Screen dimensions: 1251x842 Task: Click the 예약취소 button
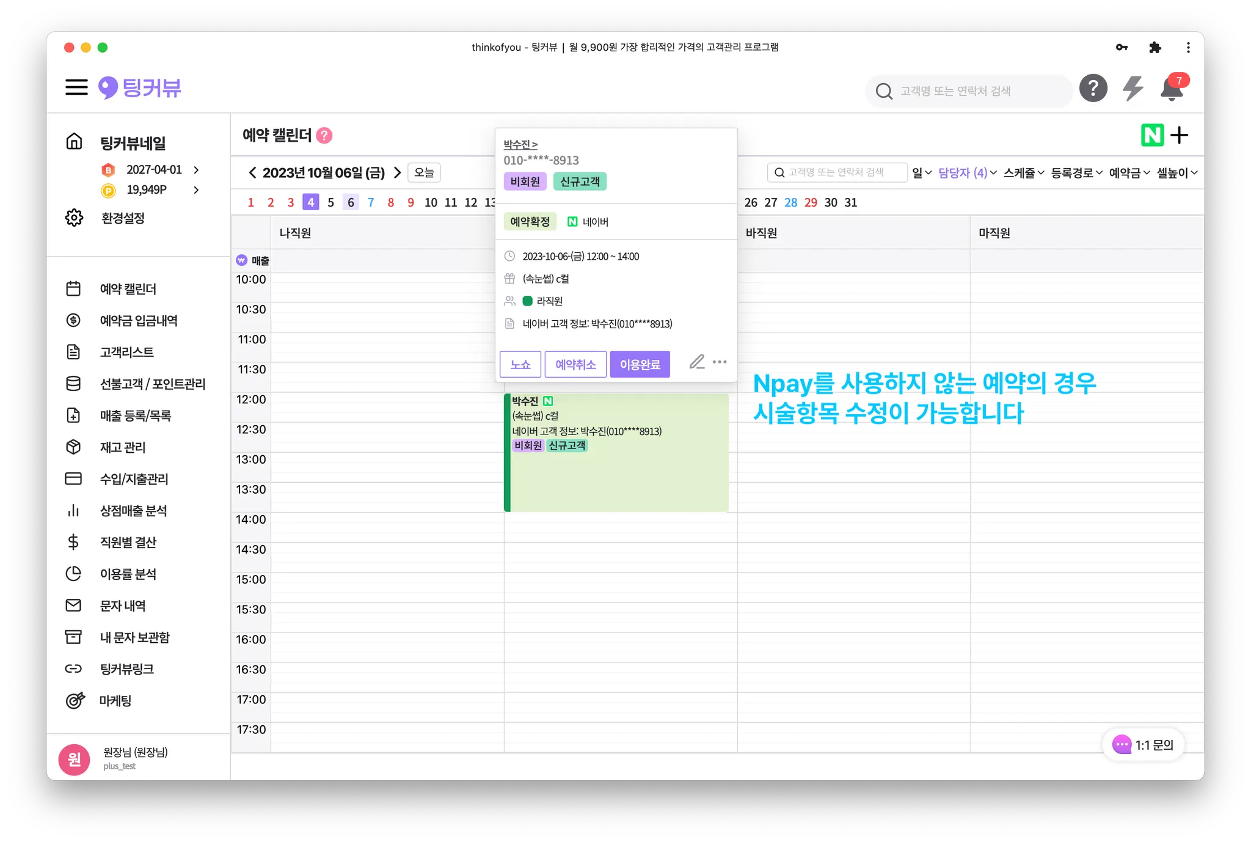pos(575,365)
